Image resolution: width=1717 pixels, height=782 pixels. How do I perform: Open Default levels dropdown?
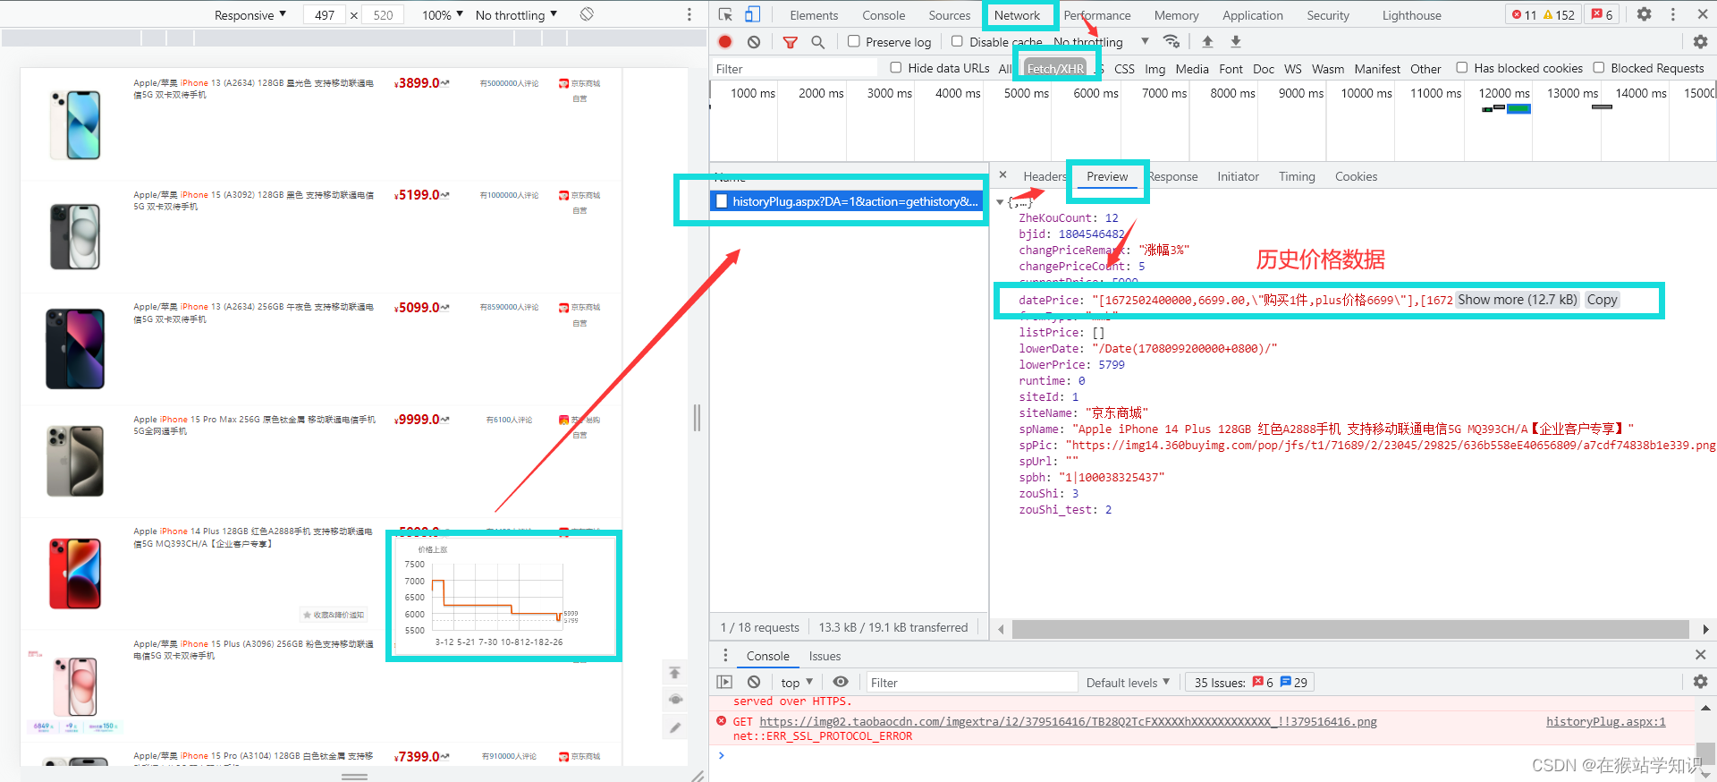coord(1128,683)
